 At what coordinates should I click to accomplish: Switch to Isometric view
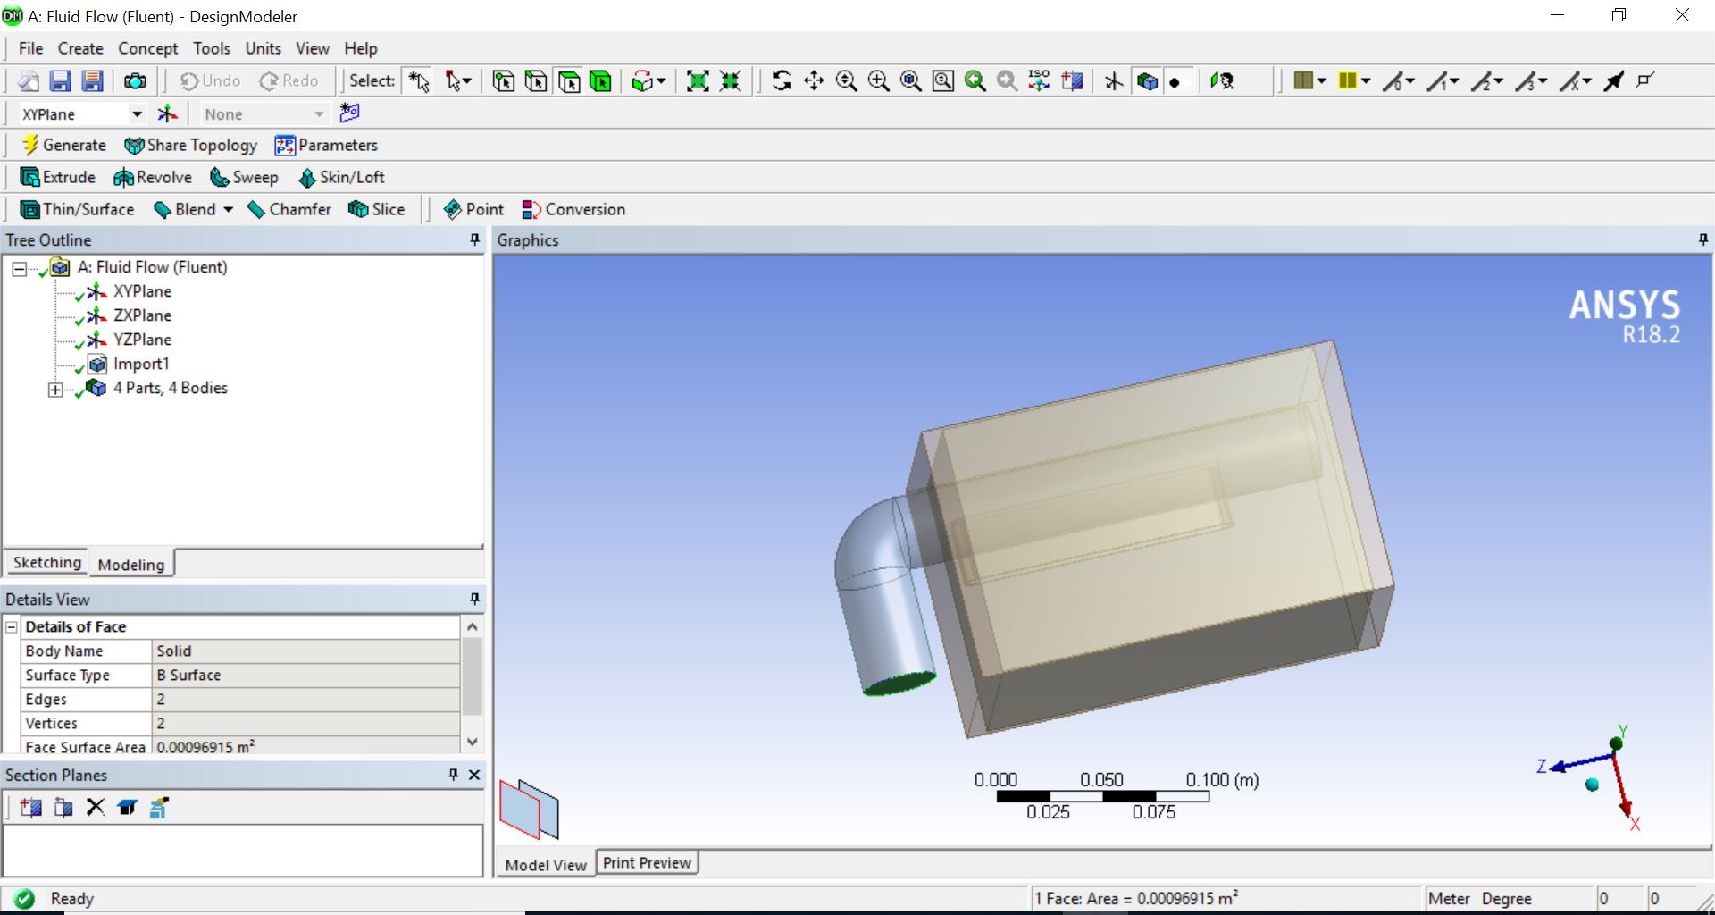1040,80
